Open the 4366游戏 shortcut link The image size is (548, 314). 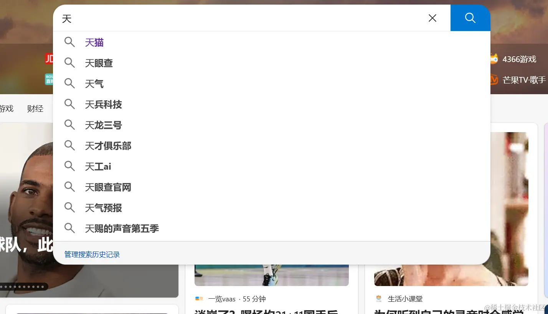[x=519, y=59]
